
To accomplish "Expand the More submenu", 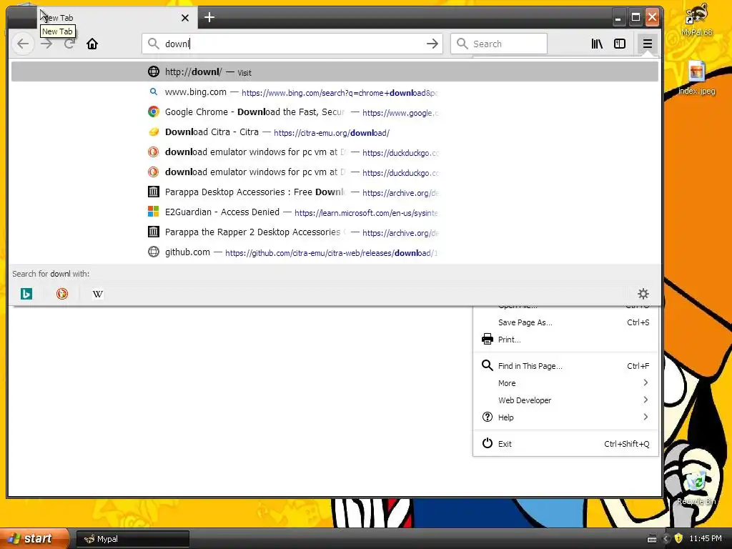I will [565, 383].
